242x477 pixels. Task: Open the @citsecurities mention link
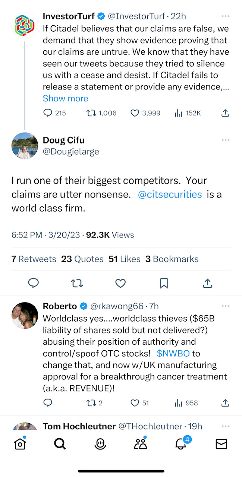[x=170, y=195]
